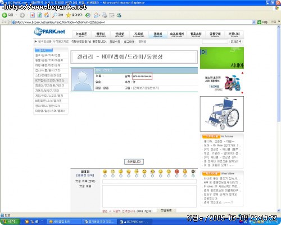Click the scroll up arrow of page
The width and height of the screenshot is (281, 225).
(x=279, y=27)
